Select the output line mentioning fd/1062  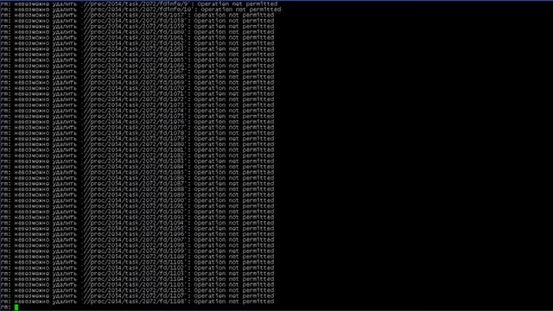tap(137, 43)
